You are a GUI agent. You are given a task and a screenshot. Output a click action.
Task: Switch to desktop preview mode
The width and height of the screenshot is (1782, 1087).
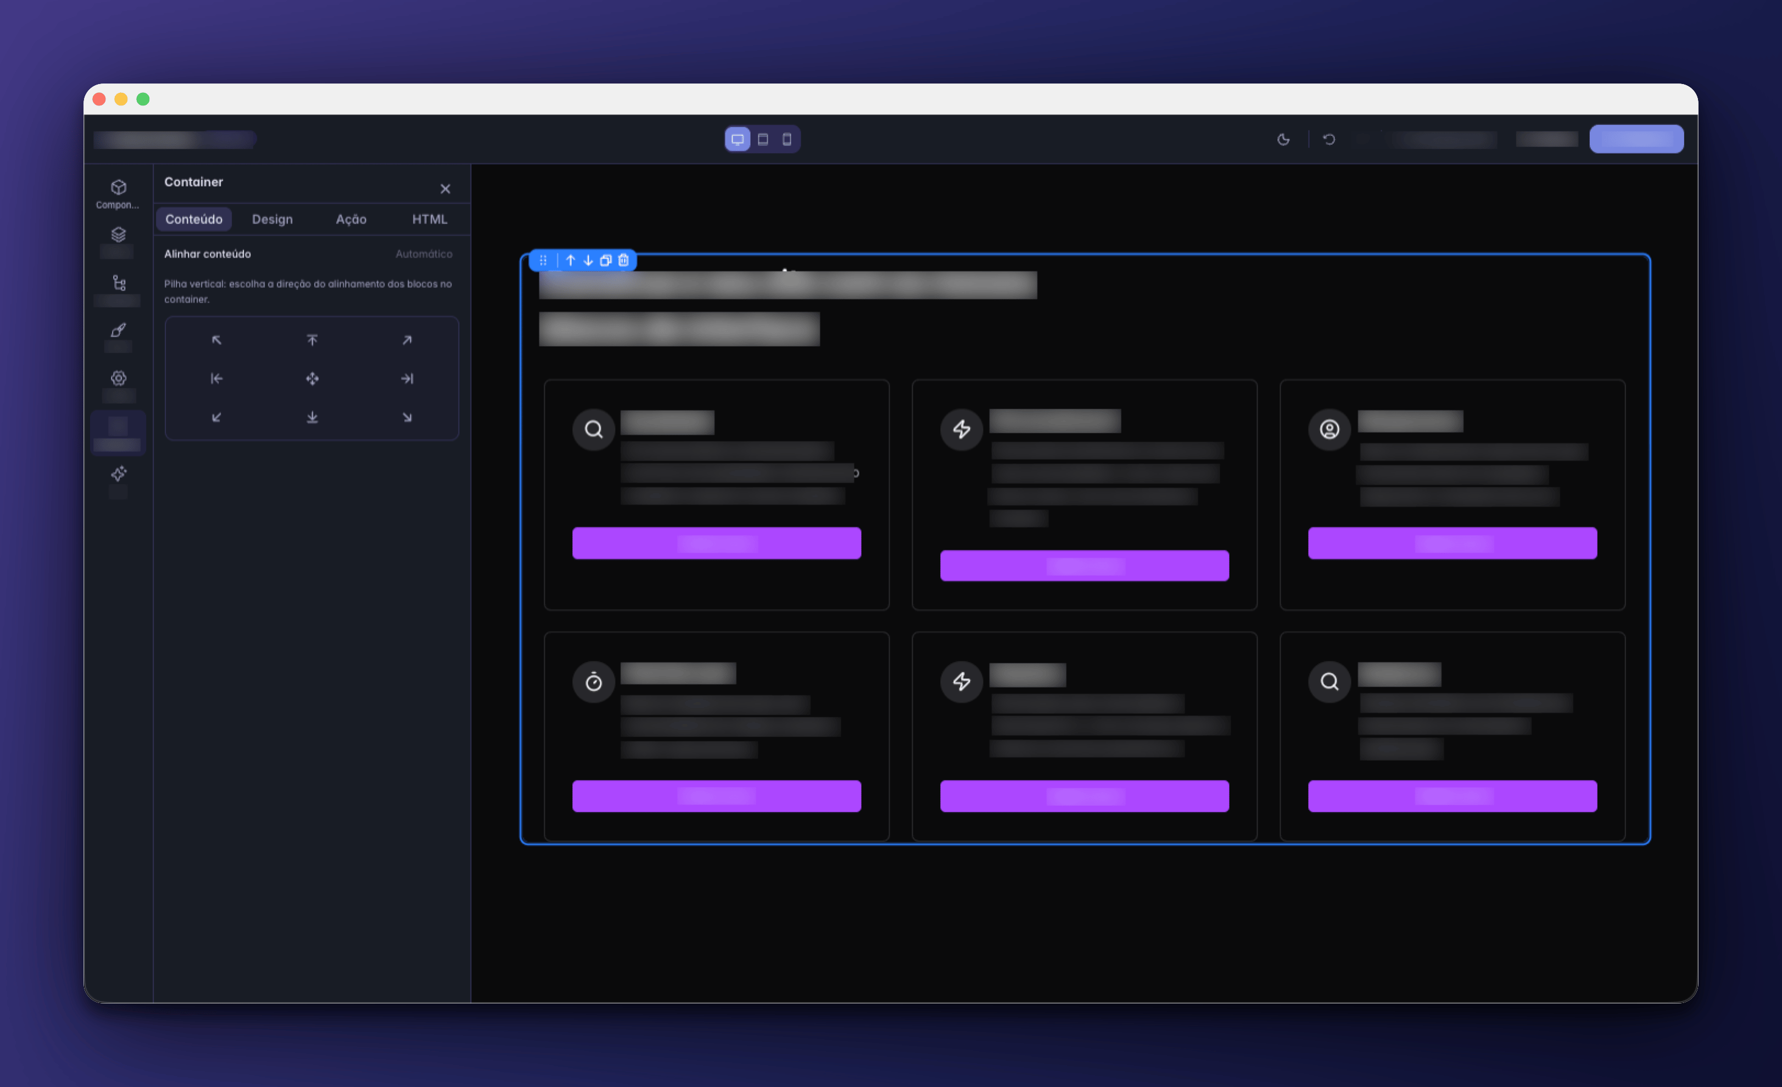738,139
